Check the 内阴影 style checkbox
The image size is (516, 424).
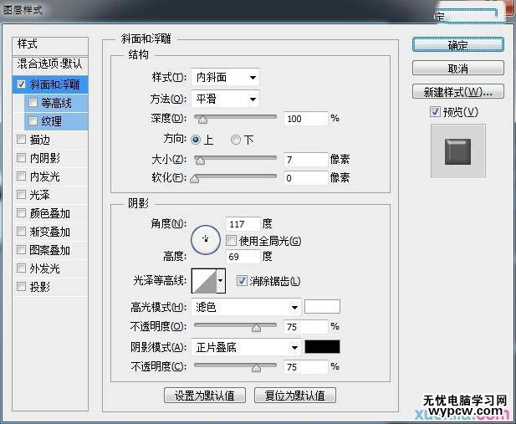(x=21, y=158)
